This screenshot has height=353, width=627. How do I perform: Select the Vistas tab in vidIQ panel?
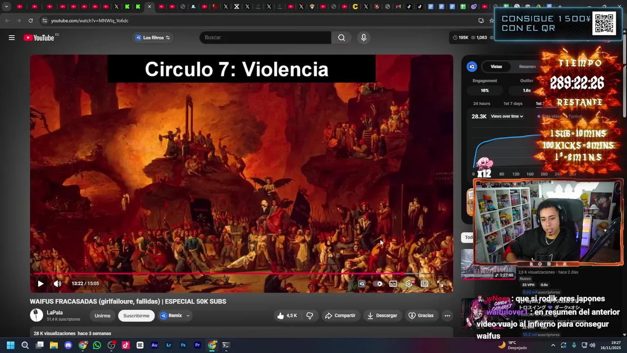pos(496,67)
